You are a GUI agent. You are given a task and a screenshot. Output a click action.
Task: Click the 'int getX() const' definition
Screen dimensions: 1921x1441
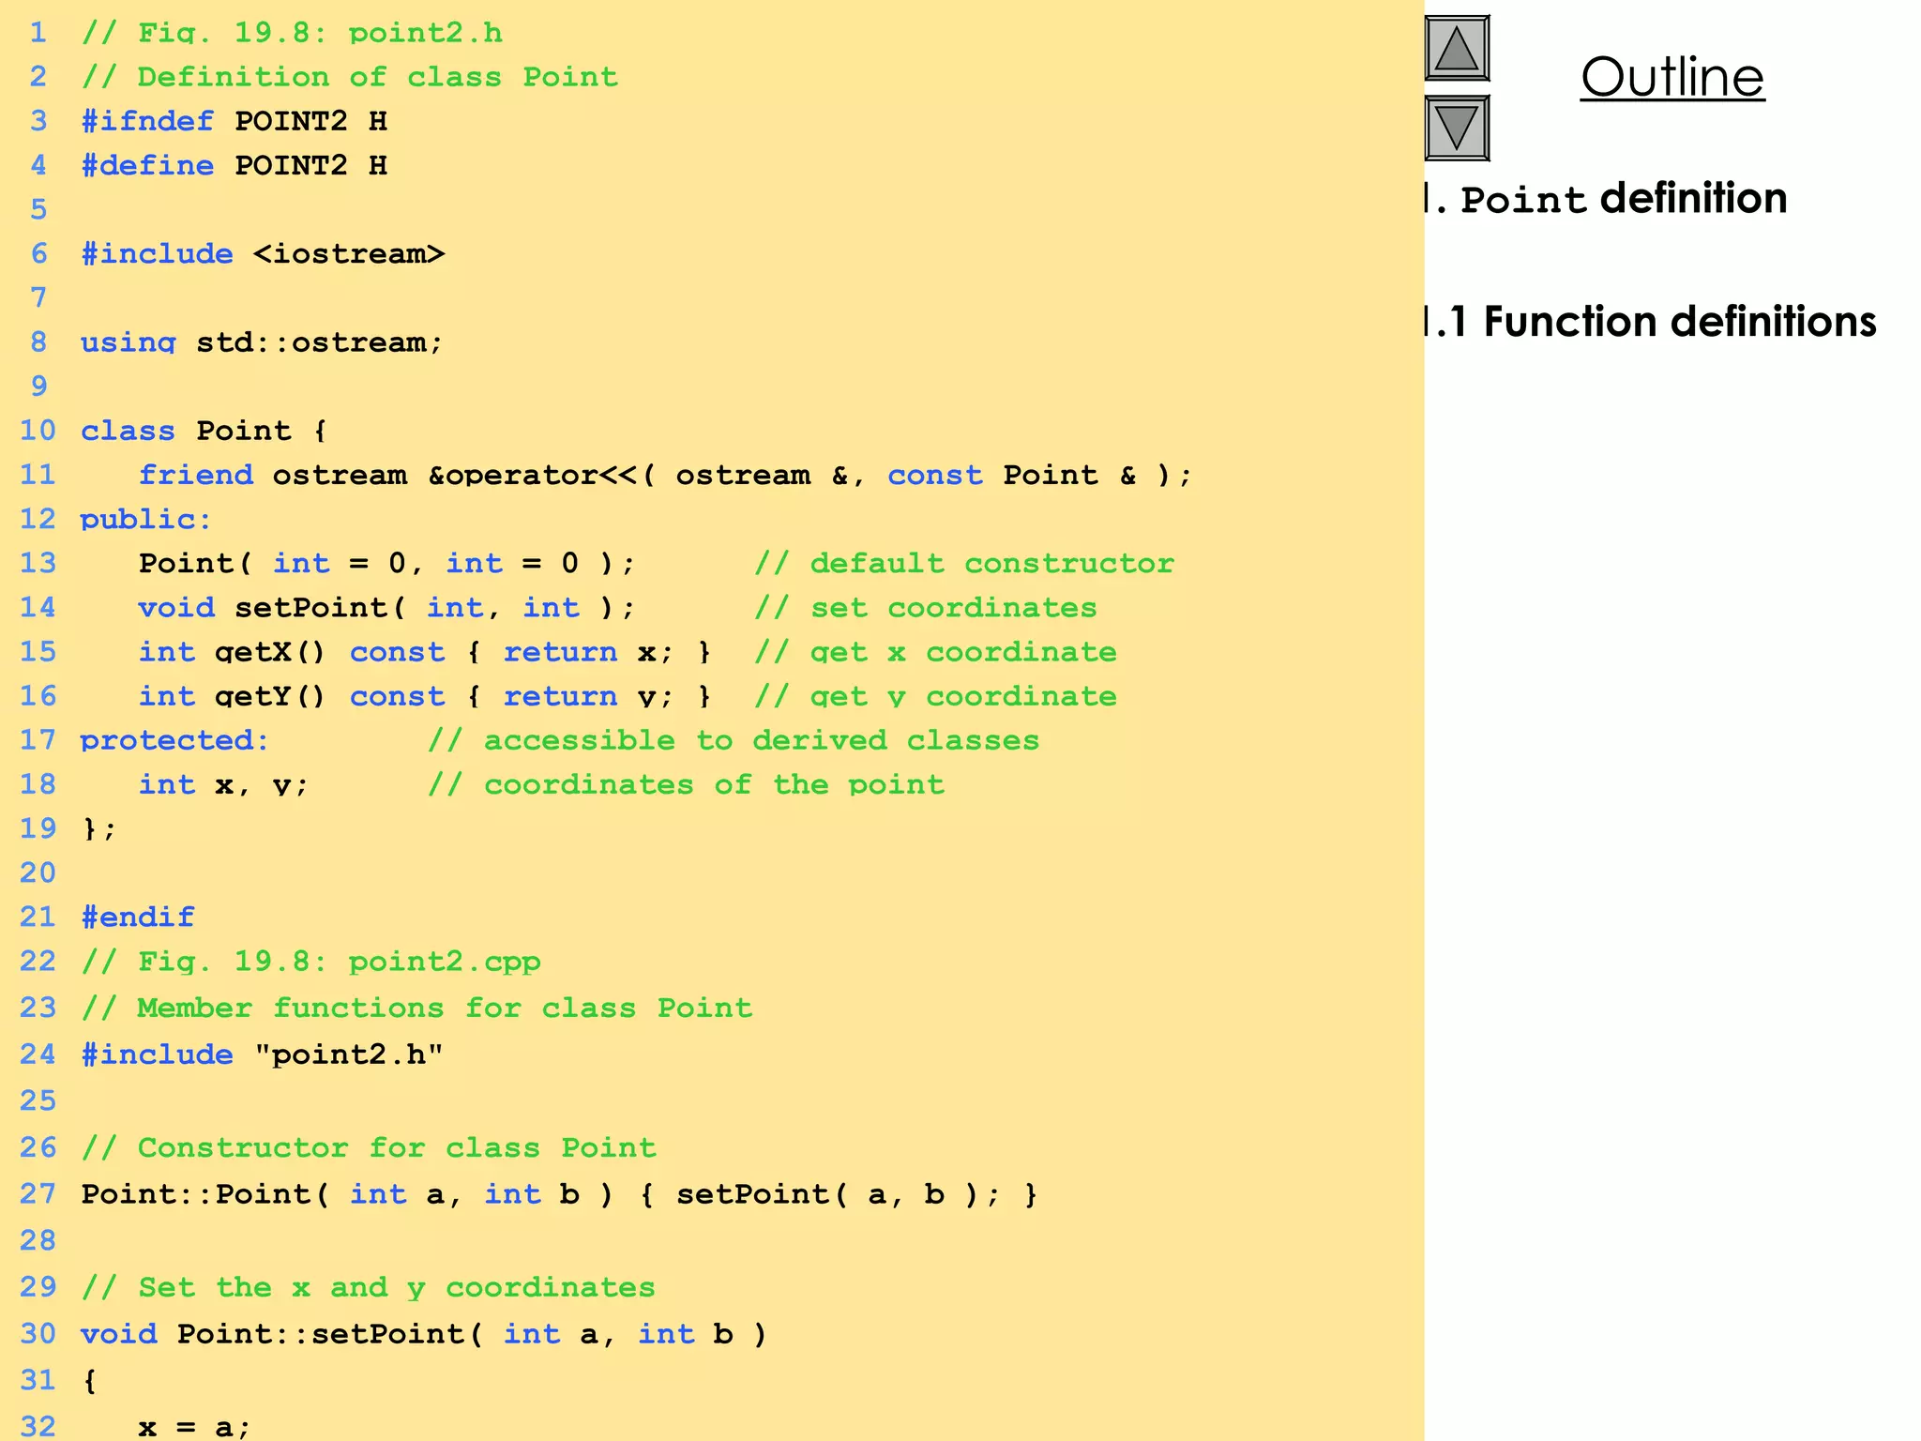coord(425,652)
